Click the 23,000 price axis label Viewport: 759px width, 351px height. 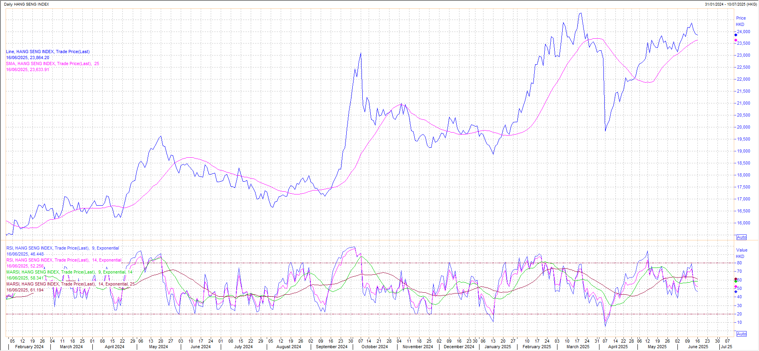tap(744, 55)
